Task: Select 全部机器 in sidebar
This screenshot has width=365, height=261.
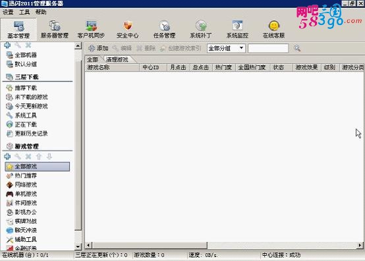Action: [x=22, y=55]
